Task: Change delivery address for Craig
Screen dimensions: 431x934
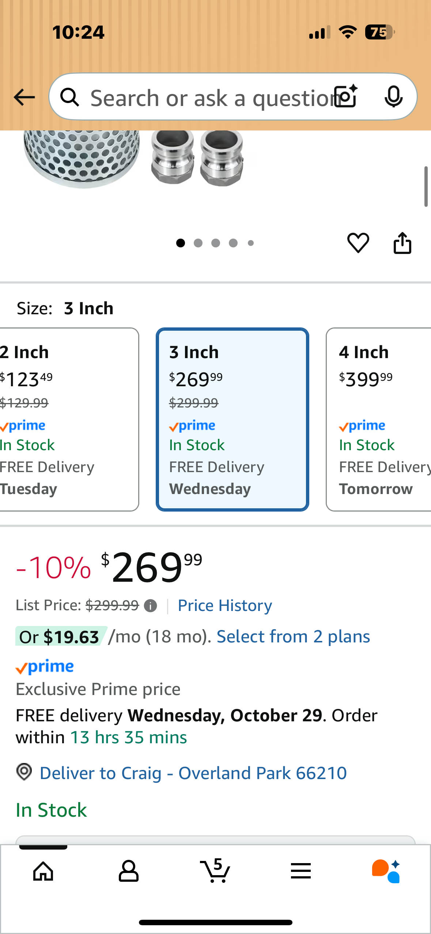Action: (x=193, y=772)
